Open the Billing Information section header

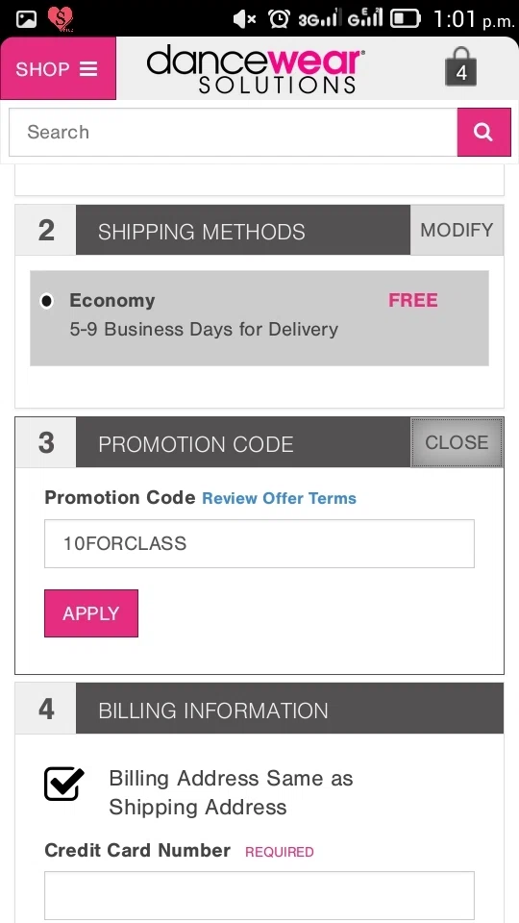tap(259, 709)
